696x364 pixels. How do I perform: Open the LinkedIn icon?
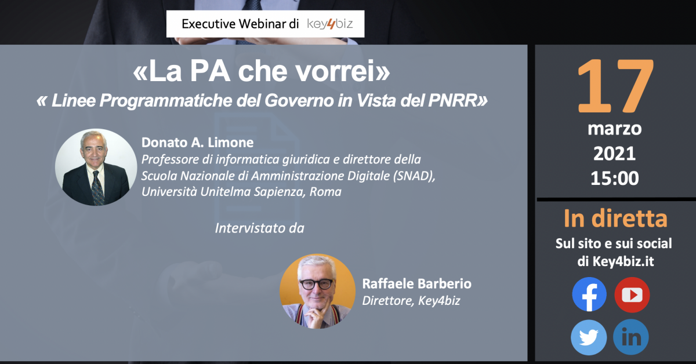631,337
